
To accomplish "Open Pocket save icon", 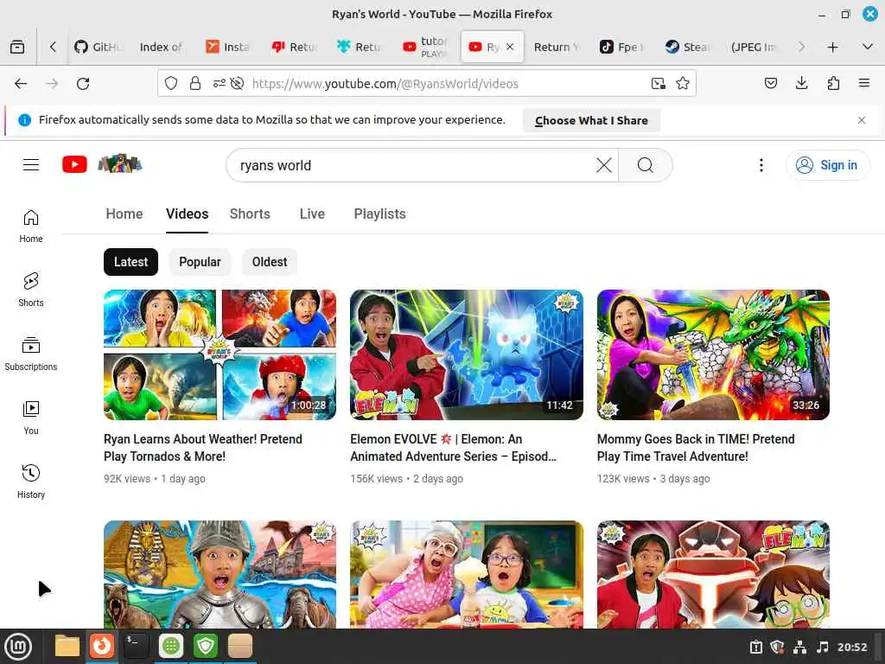I will point(770,84).
